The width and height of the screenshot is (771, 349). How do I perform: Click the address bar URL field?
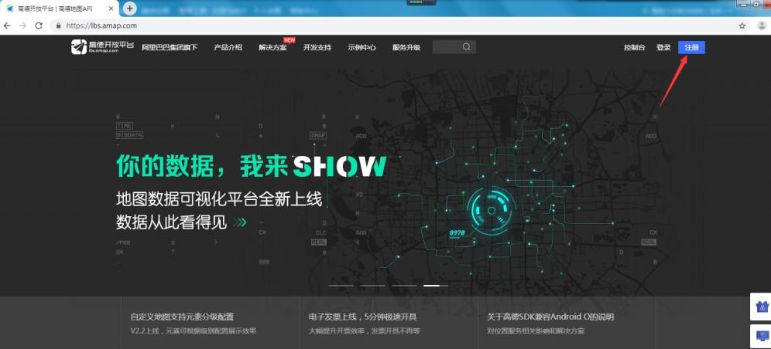coord(393,25)
